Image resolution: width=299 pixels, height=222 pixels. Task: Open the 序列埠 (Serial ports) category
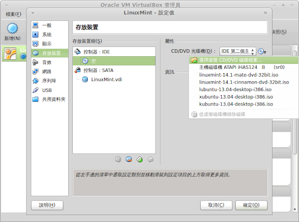[x=49, y=81]
